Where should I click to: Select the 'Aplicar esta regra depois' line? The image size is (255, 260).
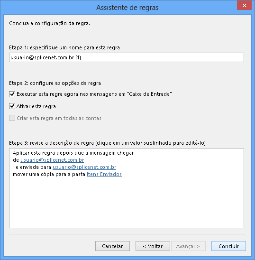[73, 153]
